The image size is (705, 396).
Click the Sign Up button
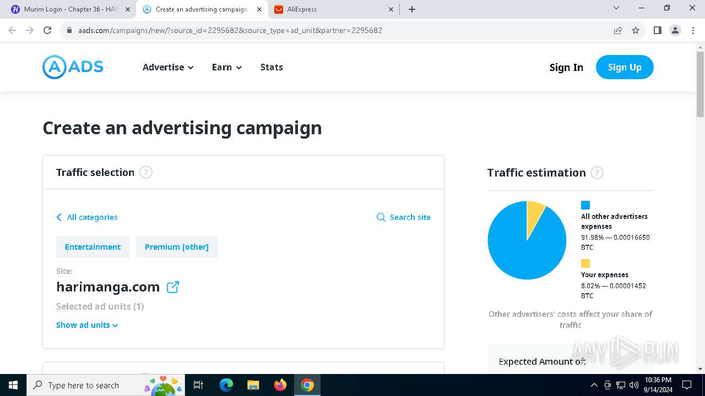pos(625,67)
